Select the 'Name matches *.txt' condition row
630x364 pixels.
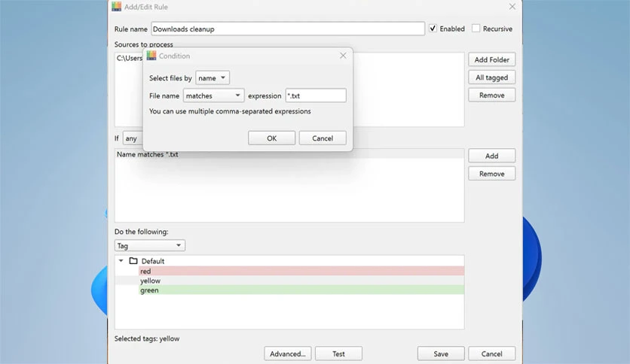point(289,154)
